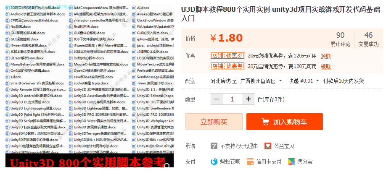Screen dimensions: 386x177
Task: Click file name C#实现Coroutines&Yield.docx
Action: tap(34, 21)
